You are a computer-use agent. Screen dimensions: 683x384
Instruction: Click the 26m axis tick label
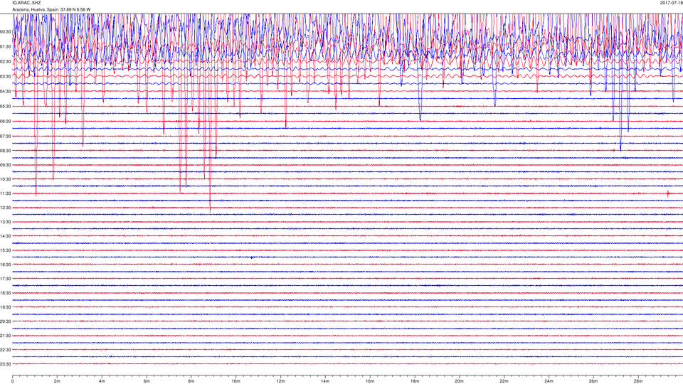[x=593, y=381]
